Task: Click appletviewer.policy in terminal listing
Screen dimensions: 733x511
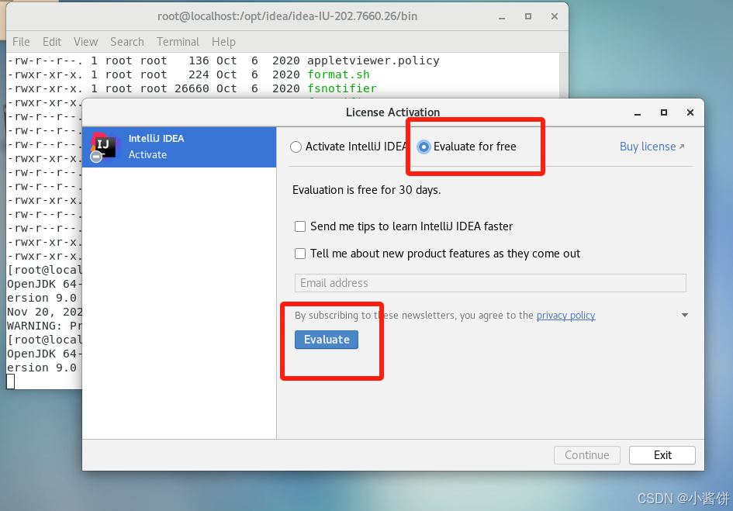Action: pyautogui.click(x=373, y=60)
